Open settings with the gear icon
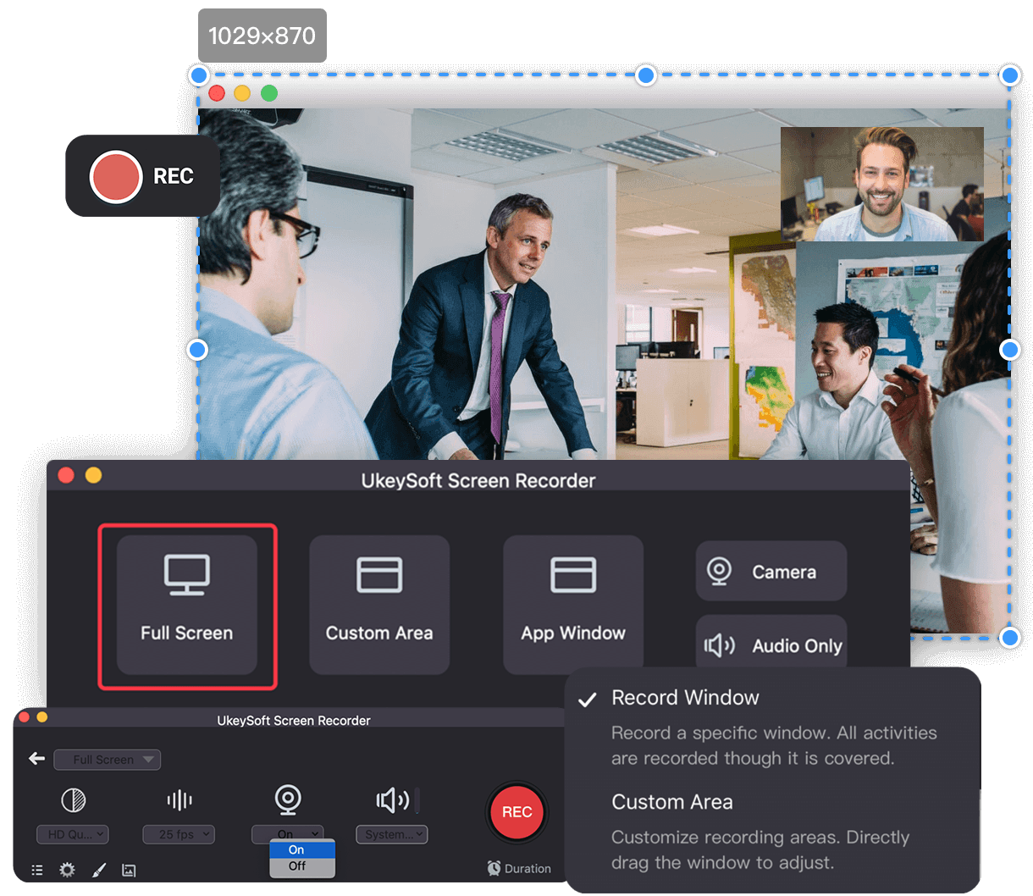Viewport: 1033px width, 896px height. click(68, 870)
